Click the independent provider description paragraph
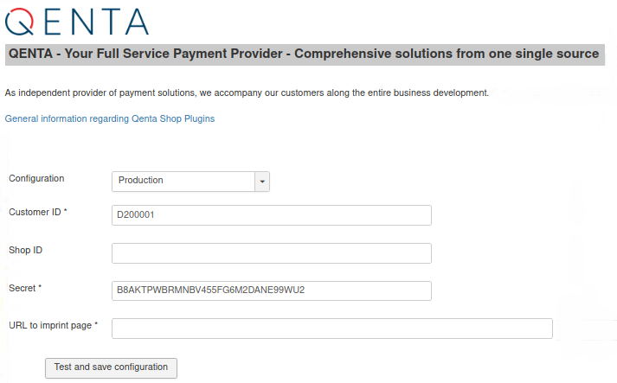 [x=247, y=93]
